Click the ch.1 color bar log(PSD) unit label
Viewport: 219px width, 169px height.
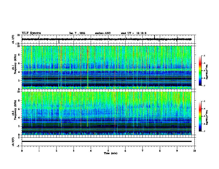pos(207,72)
